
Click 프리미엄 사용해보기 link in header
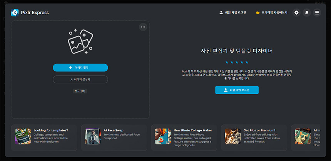point(274,13)
